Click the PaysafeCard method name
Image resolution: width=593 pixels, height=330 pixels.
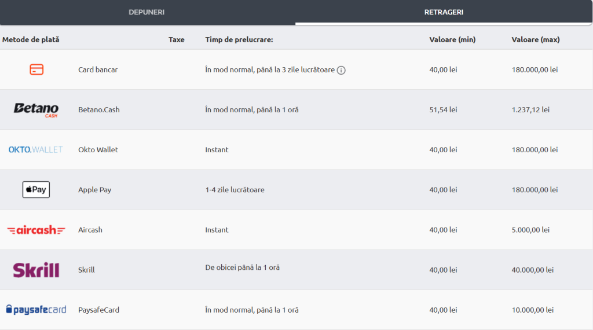tap(98, 310)
